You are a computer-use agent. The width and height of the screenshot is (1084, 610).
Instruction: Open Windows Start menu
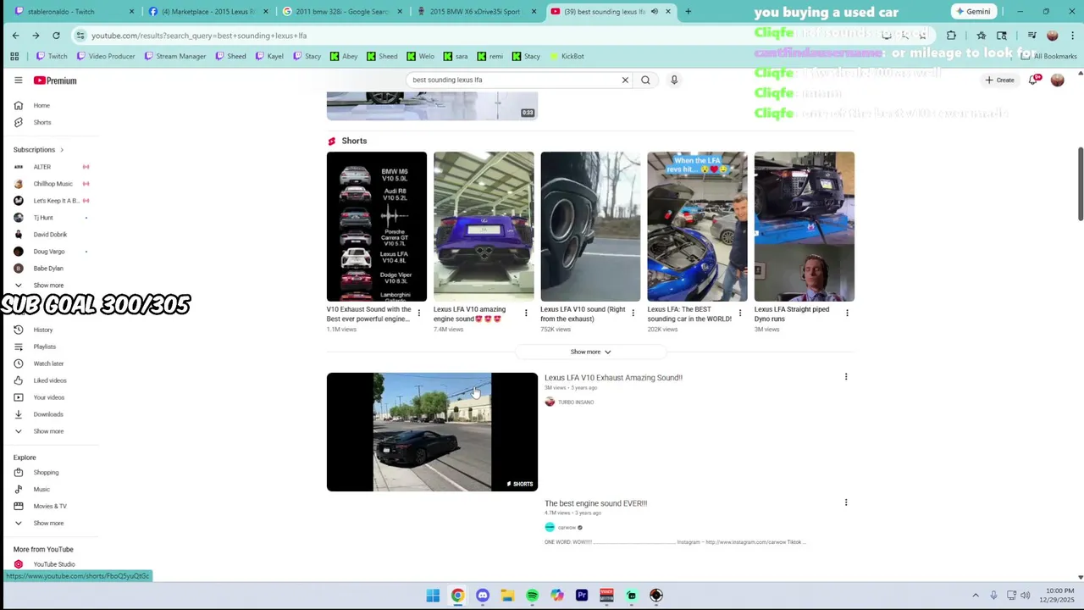click(433, 596)
